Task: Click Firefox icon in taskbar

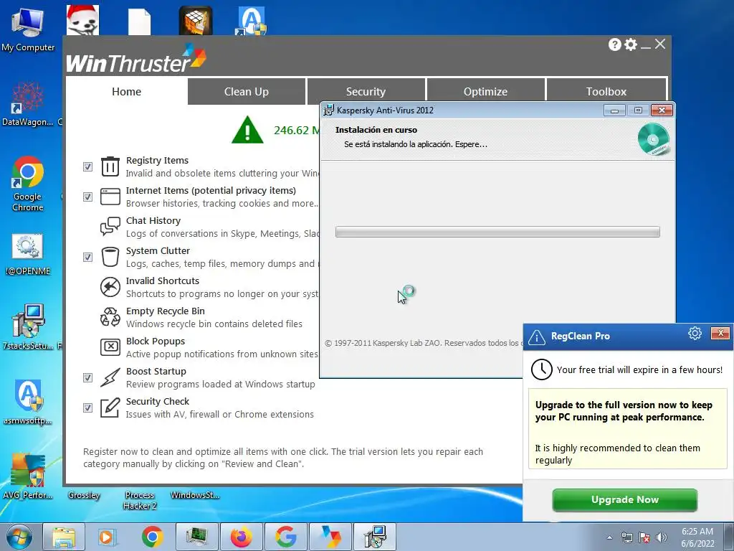Action: [x=241, y=537]
